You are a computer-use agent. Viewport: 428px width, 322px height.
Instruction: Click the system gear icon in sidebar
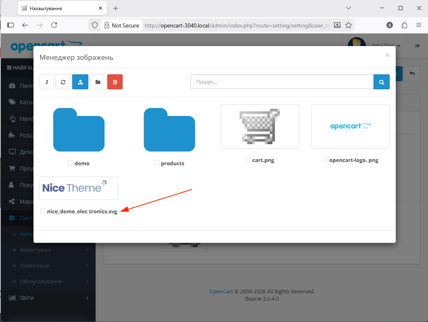11,218
